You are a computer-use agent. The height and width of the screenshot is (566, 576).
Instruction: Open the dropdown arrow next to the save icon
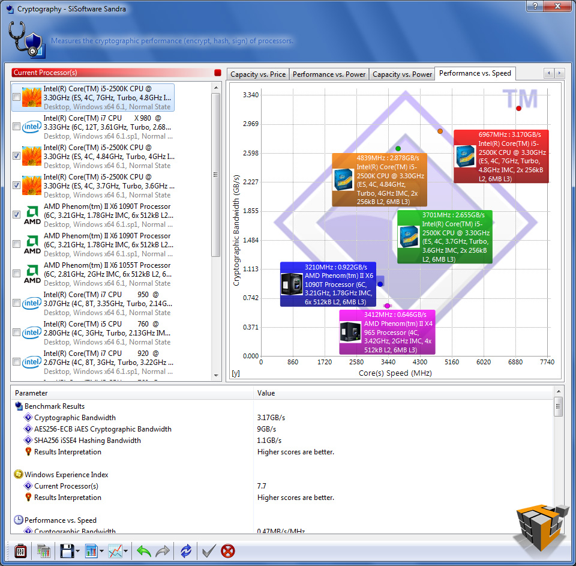pyautogui.click(x=77, y=551)
